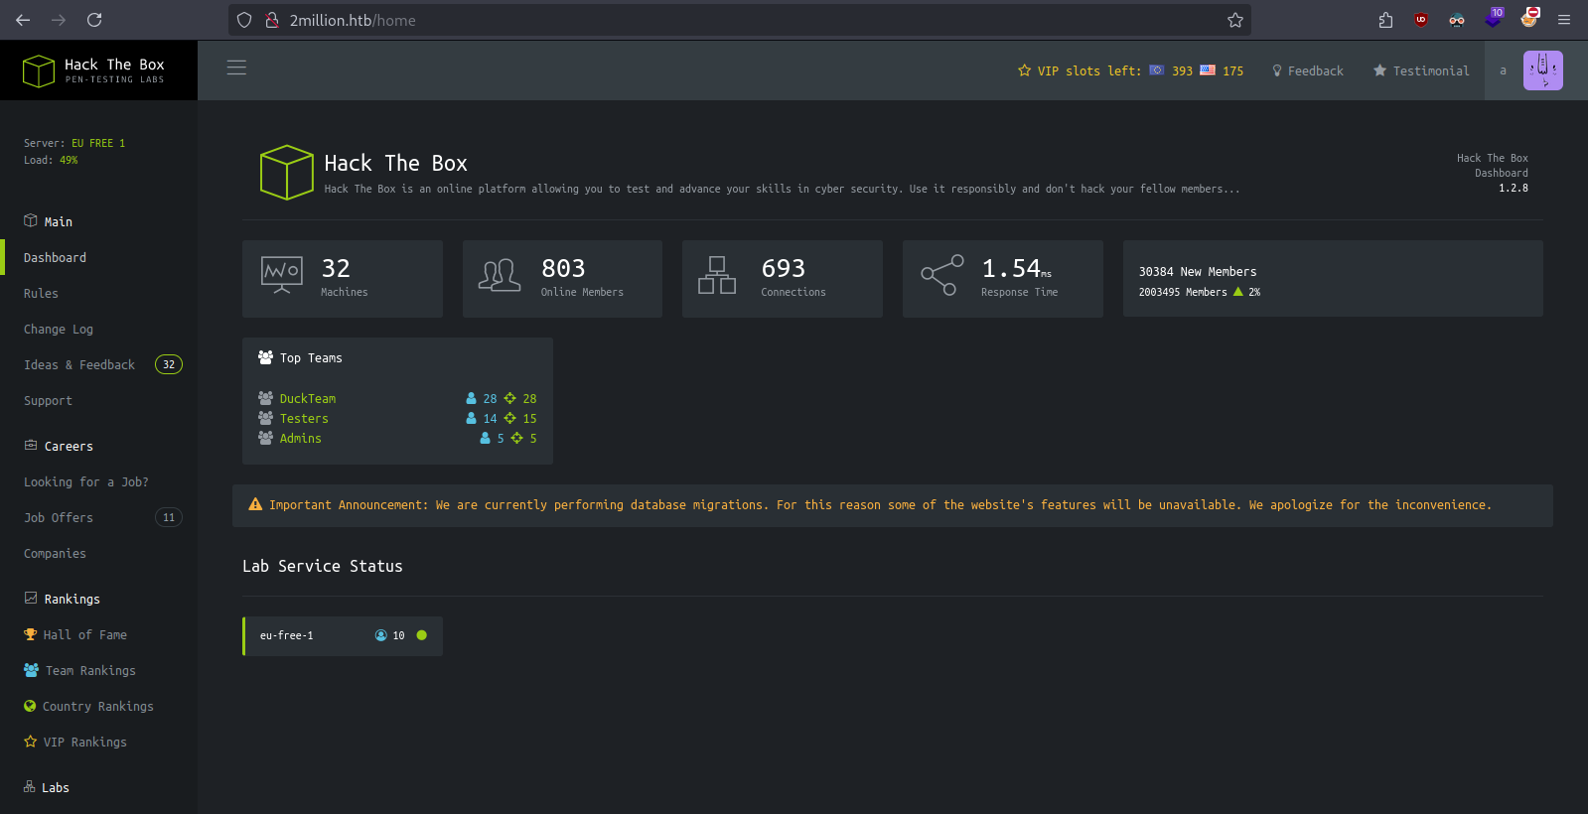This screenshot has width=1588, height=814.
Task: Click the crosshair icon in Admins row
Action: pyautogui.click(x=516, y=438)
